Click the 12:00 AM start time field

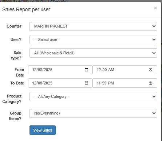125,70
